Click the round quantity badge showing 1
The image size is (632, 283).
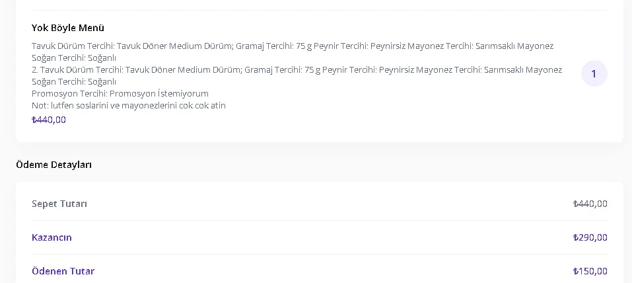click(x=594, y=73)
